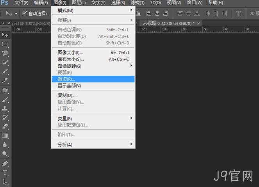Screen dimensions: 259x187
Task: Expand the 图像旋转(G) submenu arrow
Action: pos(131,66)
